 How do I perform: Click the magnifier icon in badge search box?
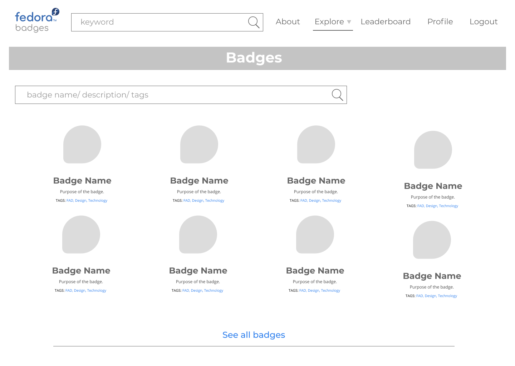(337, 95)
